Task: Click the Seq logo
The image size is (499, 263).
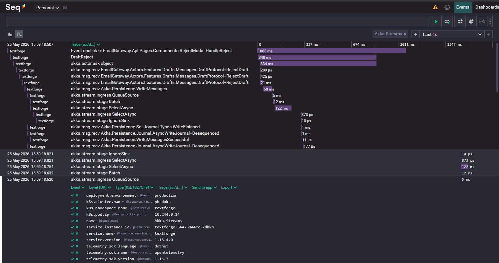Action: (15, 7)
